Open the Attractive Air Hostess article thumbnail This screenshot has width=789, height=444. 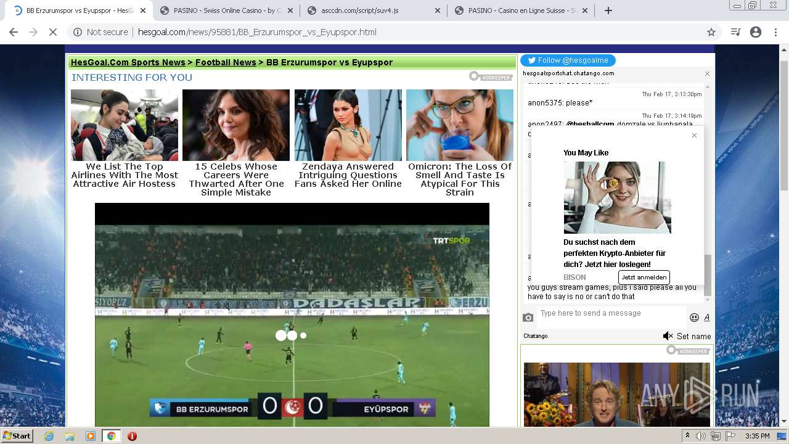[125, 125]
